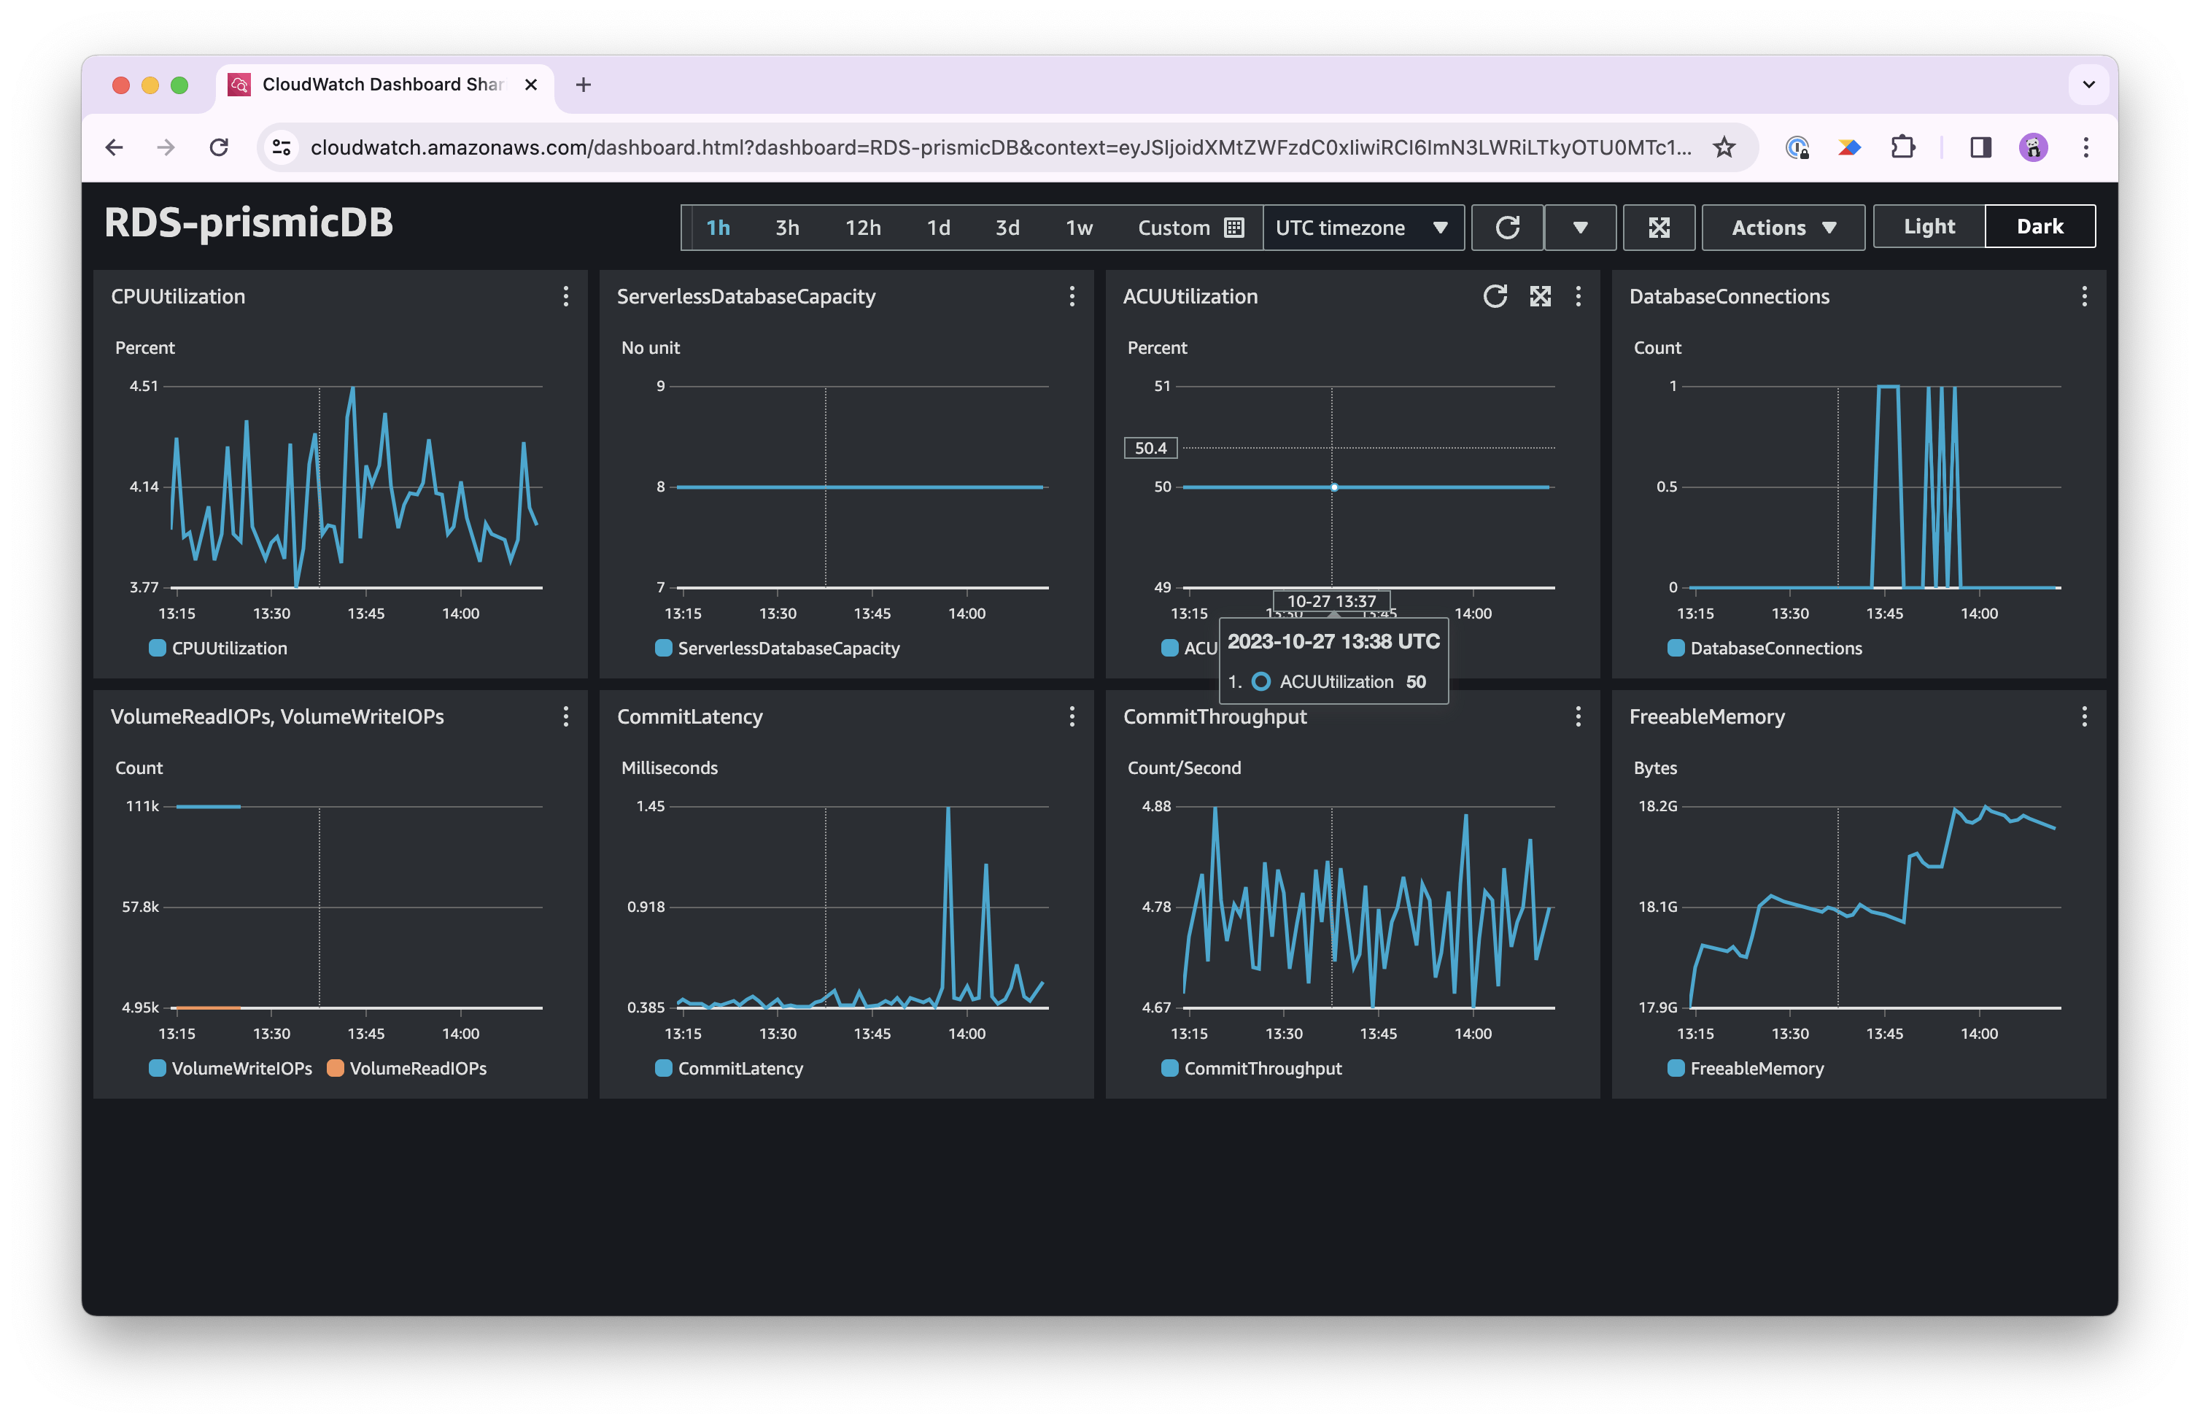
Task: Enter fullscreen dashboard mode
Action: click(x=1659, y=228)
